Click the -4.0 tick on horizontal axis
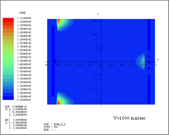 [x=79, y=65]
